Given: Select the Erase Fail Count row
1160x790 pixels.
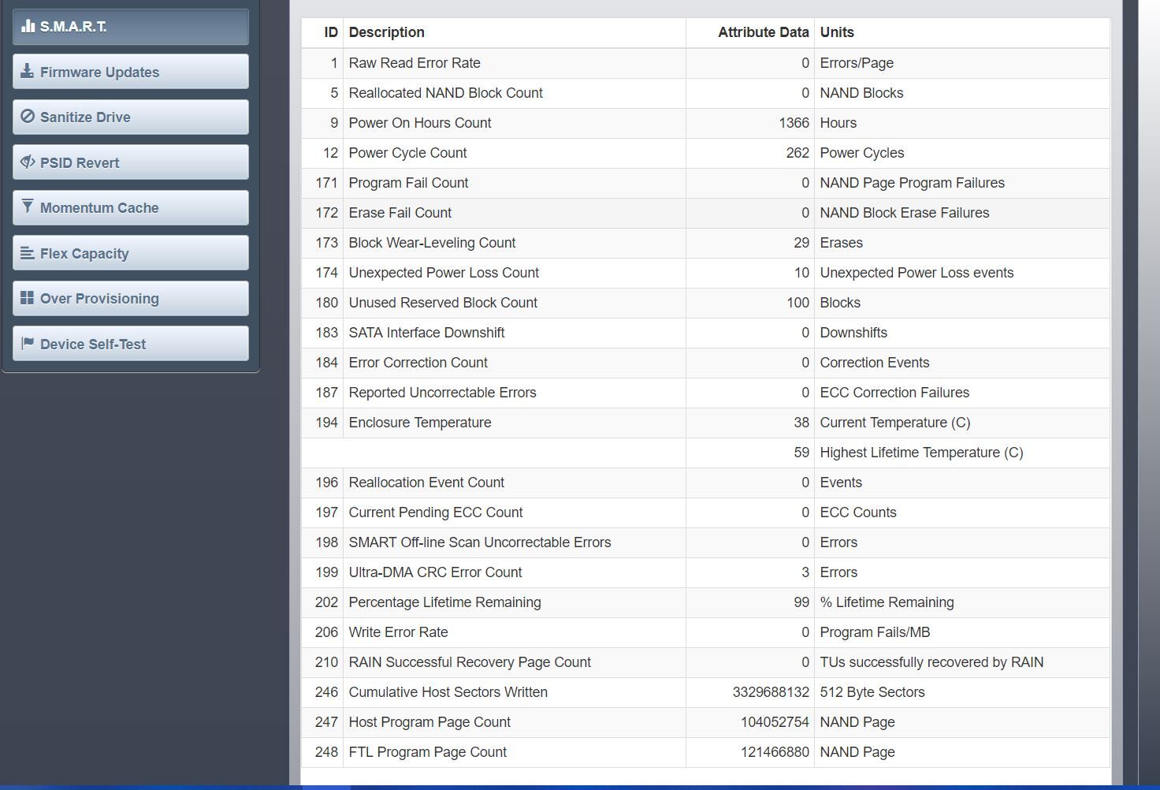Looking at the screenshot, I should (x=705, y=213).
